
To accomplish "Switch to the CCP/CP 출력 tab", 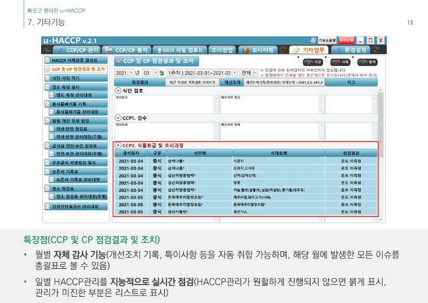I will pyautogui.click(x=127, y=50).
